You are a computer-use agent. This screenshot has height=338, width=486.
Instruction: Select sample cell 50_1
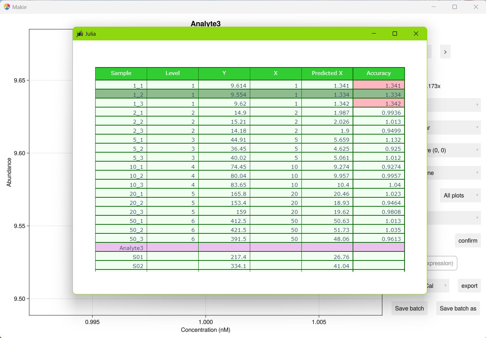121,221
